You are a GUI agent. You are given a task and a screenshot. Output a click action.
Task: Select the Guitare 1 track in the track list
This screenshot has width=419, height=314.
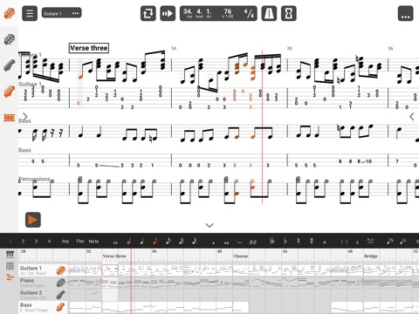pos(43,270)
